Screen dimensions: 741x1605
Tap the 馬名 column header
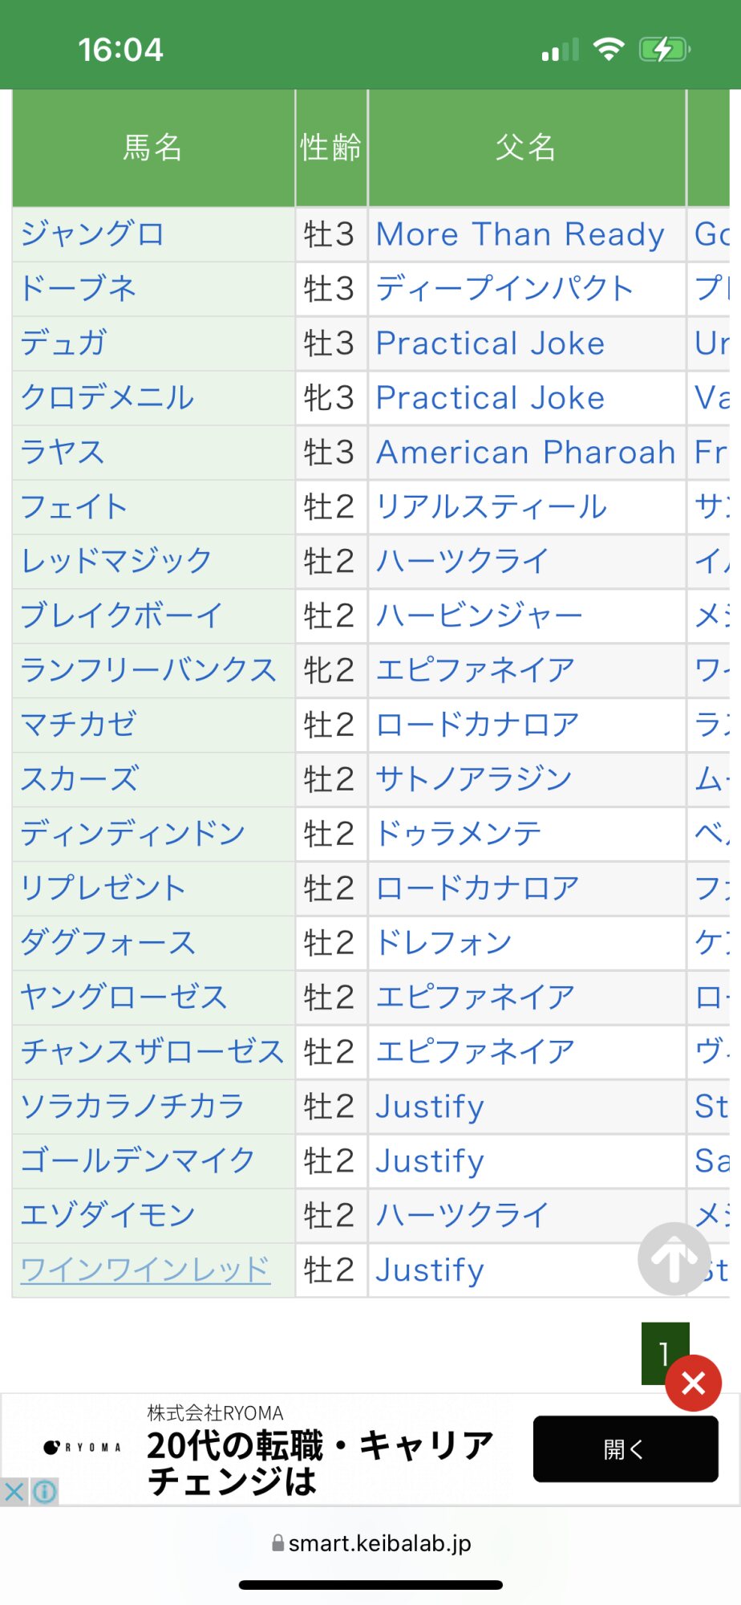point(153,148)
